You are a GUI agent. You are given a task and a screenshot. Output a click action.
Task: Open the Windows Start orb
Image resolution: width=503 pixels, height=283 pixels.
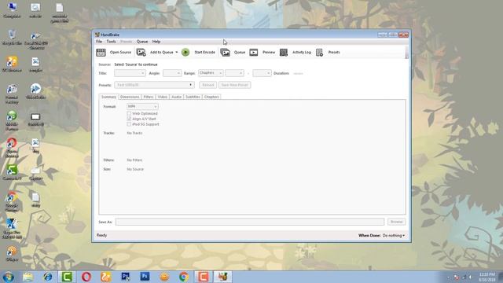(x=9, y=277)
